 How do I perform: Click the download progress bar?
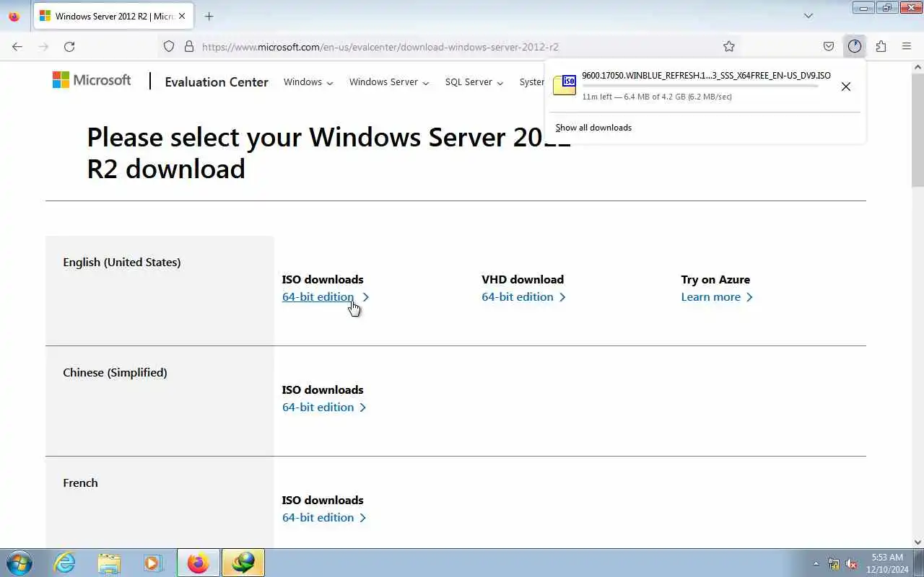click(x=700, y=86)
